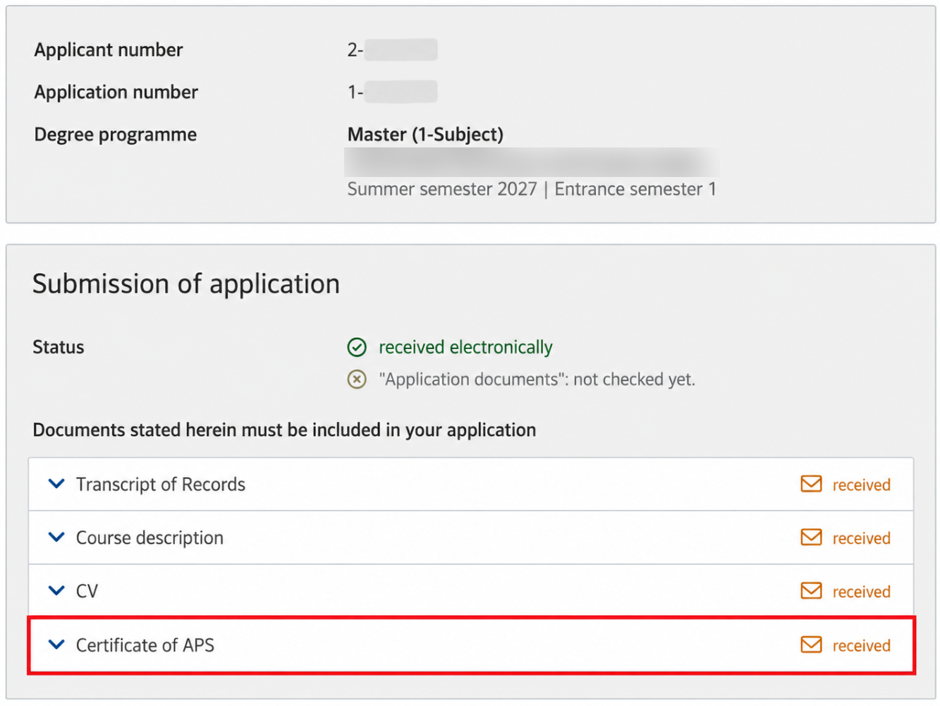The image size is (940, 706).
Task: Expand the Certificate of APS chevron
Action: pos(56,645)
